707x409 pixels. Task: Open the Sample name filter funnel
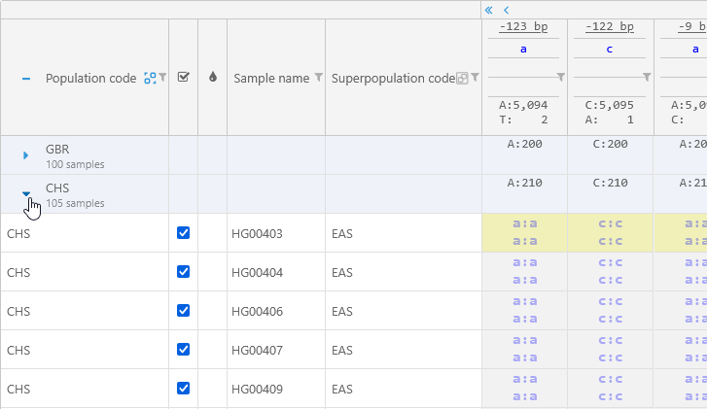(x=318, y=78)
